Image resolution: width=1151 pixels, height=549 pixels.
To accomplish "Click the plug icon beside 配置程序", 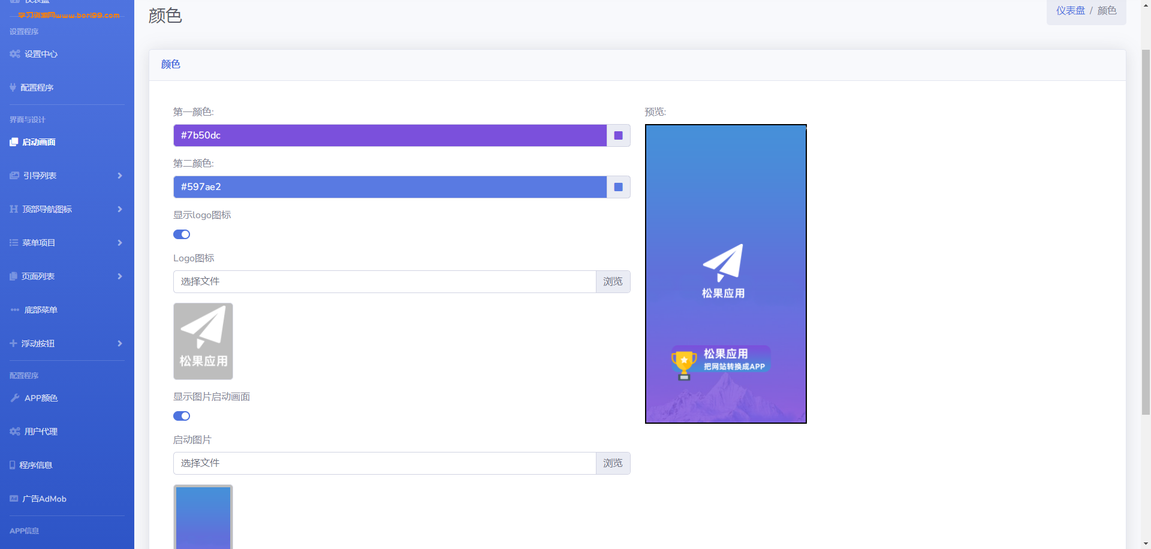I will (13, 88).
